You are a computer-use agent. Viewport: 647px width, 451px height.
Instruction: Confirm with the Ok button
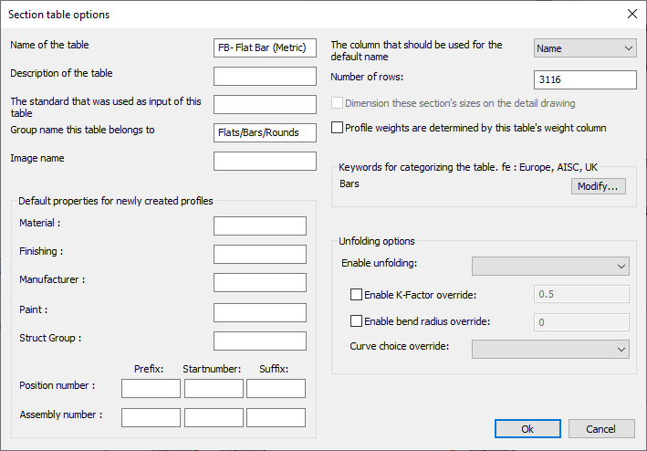(x=527, y=429)
